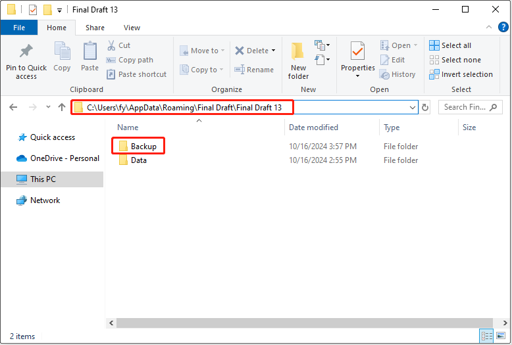Select Network in navigation pane
This screenshot has width=512, height=345.
point(39,200)
